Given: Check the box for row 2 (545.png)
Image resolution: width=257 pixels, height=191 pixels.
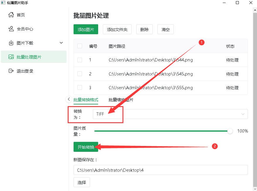Looking at the screenshot, I should point(80,74).
